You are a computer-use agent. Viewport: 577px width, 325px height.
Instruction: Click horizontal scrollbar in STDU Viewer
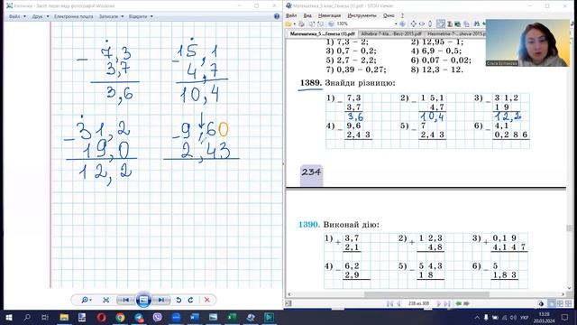tap(426, 294)
